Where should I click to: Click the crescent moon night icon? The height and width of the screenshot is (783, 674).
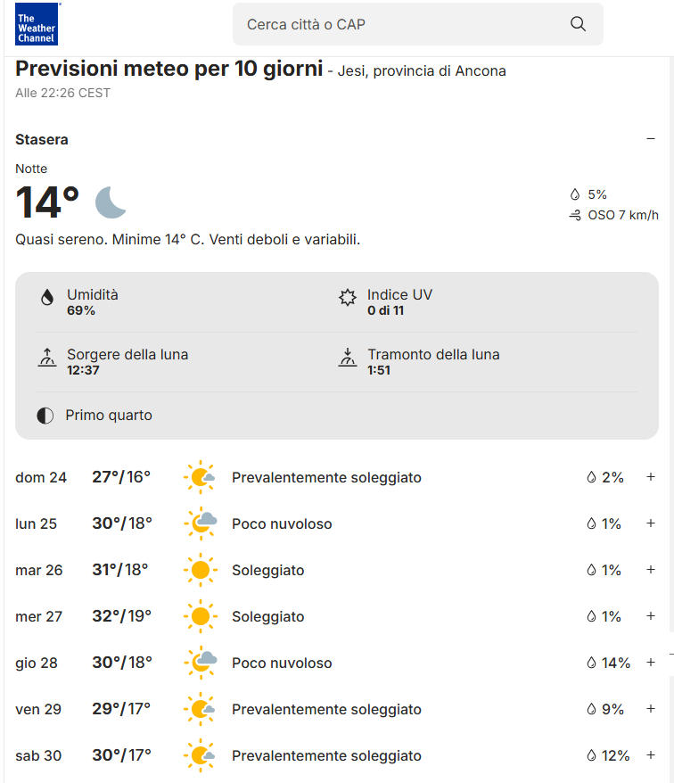pyautogui.click(x=110, y=202)
